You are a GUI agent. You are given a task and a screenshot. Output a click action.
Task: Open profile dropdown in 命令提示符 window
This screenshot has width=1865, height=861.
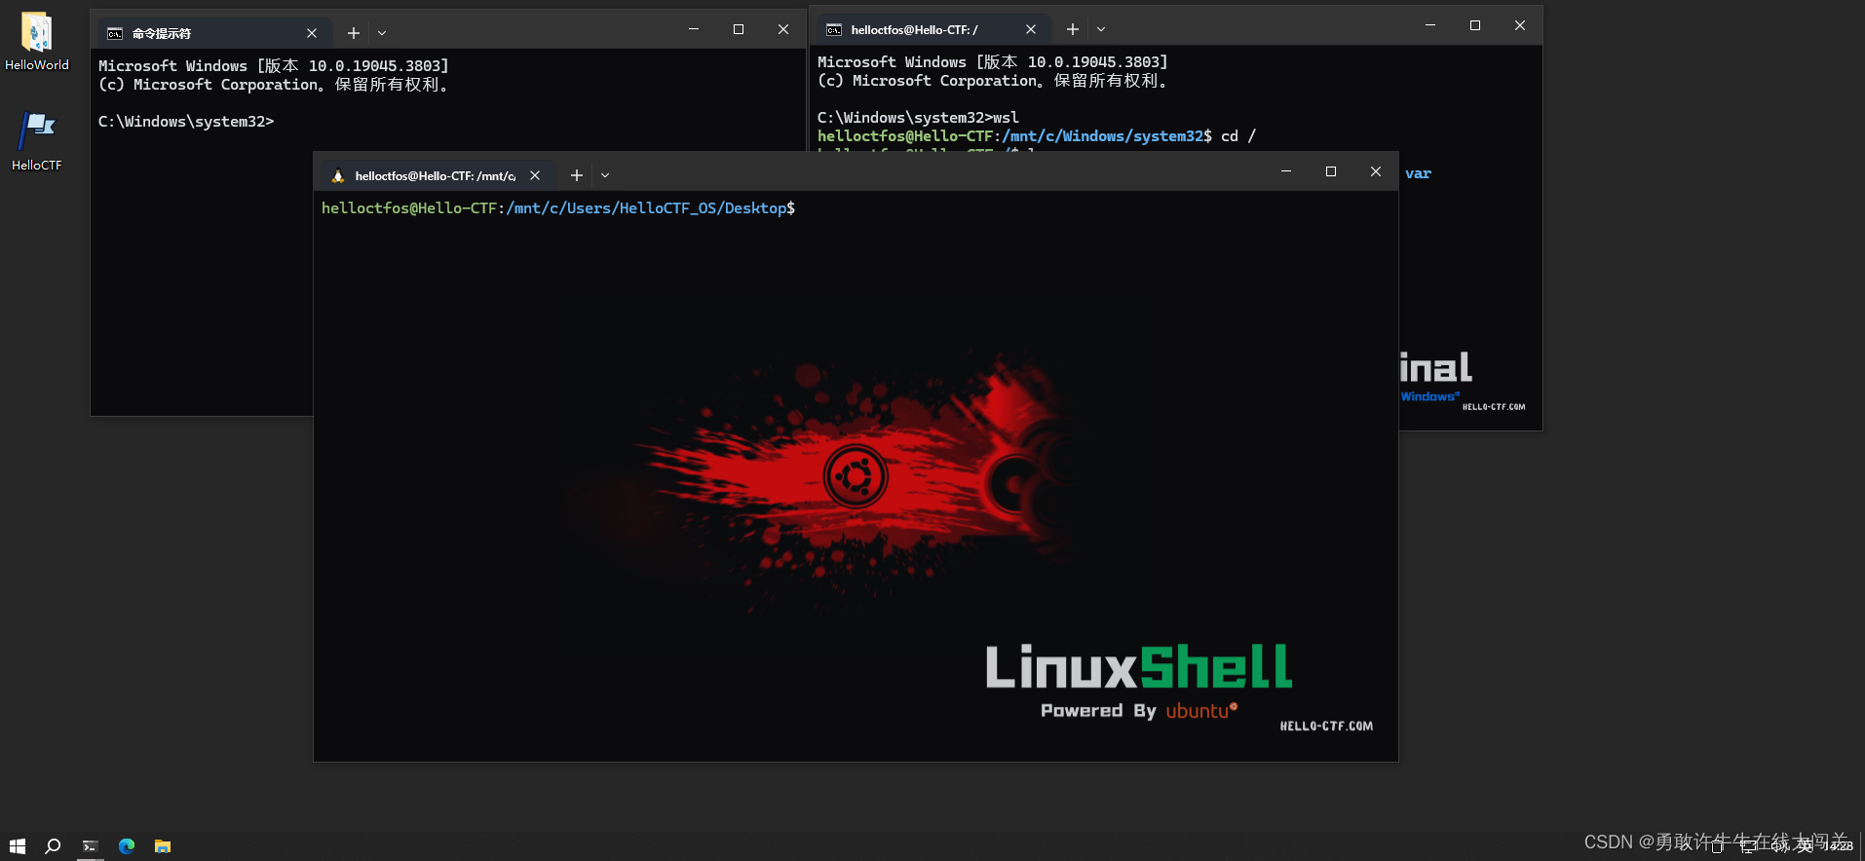(382, 33)
